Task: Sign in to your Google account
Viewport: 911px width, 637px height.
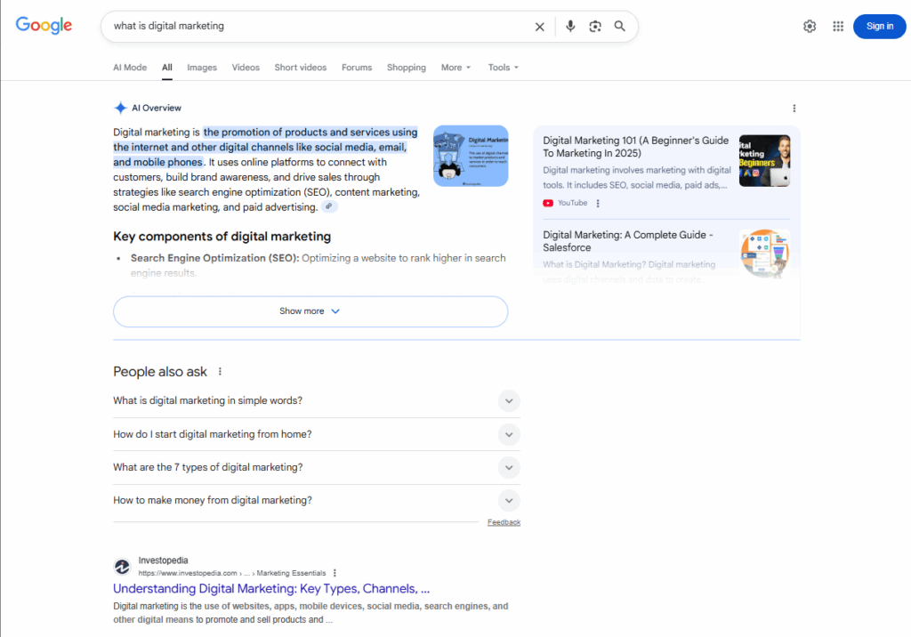Action: (879, 26)
